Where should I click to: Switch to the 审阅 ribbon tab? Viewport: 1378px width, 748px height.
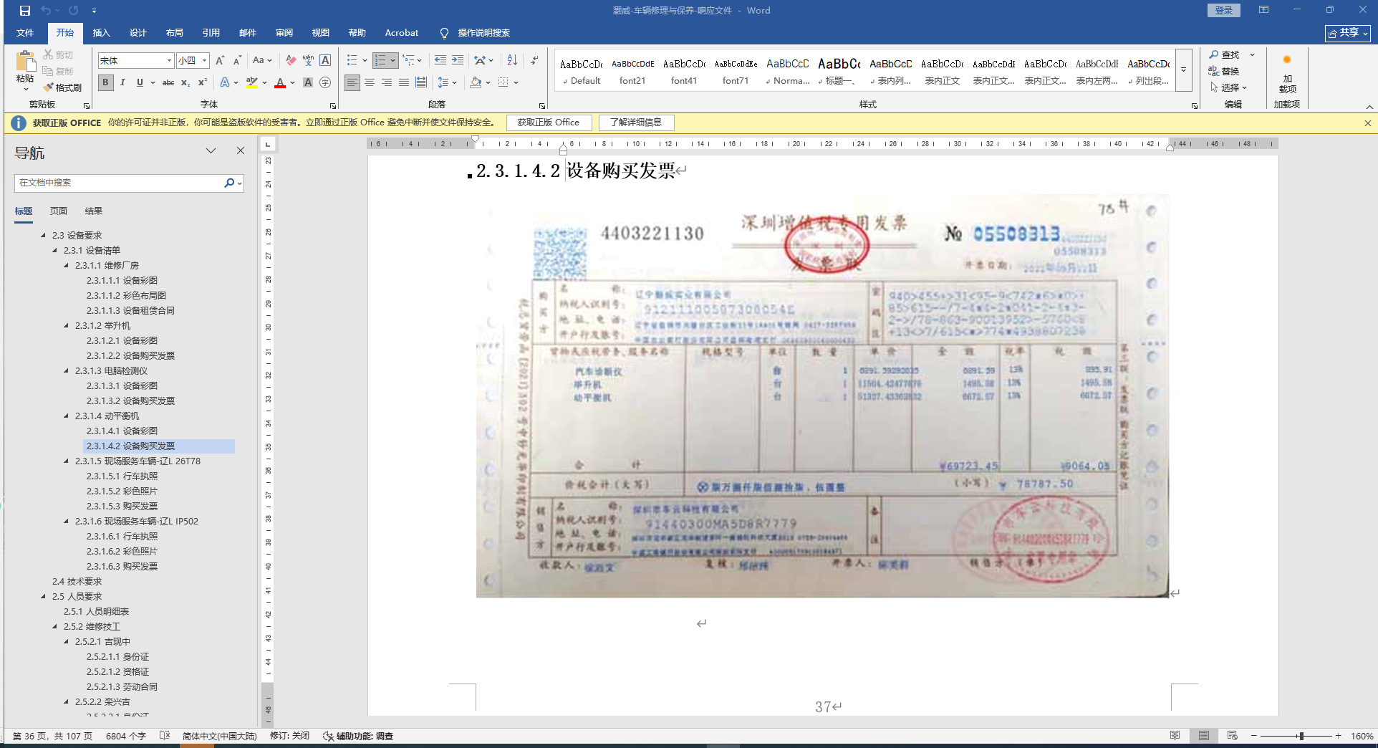[284, 33]
